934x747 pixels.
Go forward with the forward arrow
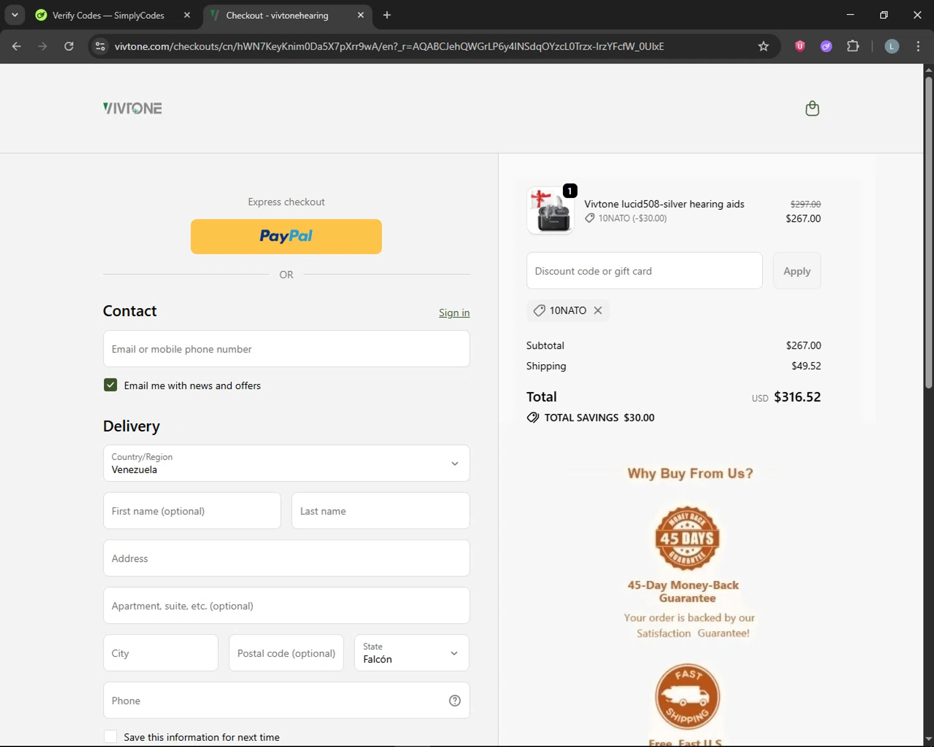42,46
